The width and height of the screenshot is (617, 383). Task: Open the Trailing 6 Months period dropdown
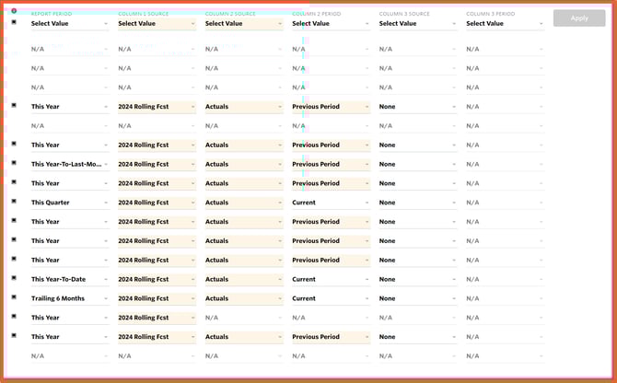pyautogui.click(x=69, y=298)
